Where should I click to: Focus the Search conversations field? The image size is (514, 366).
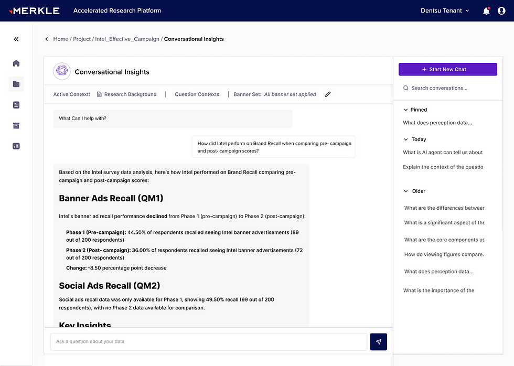click(x=448, y=88)
